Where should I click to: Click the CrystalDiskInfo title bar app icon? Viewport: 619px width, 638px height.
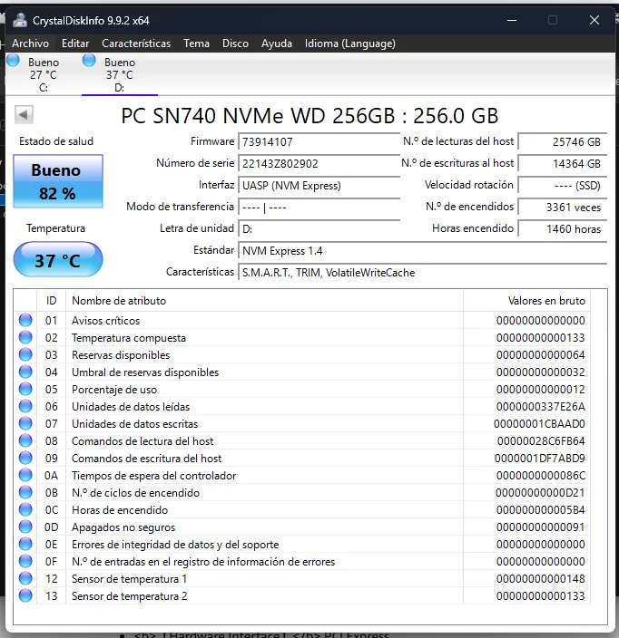(x=20, y=20)
